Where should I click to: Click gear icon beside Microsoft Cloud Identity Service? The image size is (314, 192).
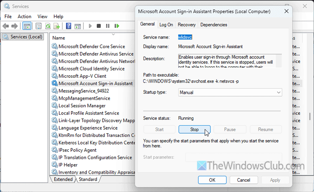(55, 69)
